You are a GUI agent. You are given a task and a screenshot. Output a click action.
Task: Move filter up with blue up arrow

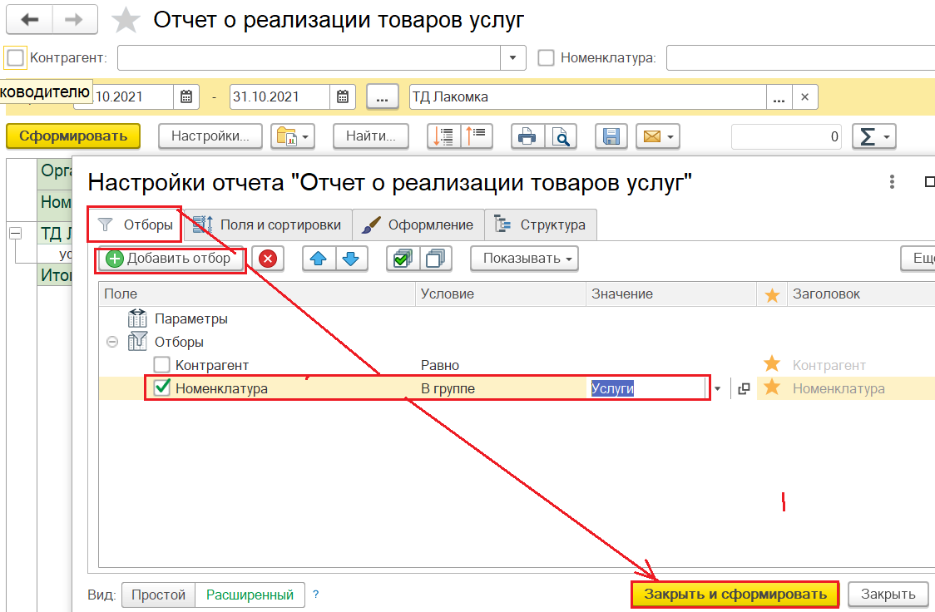coord(319,259)
